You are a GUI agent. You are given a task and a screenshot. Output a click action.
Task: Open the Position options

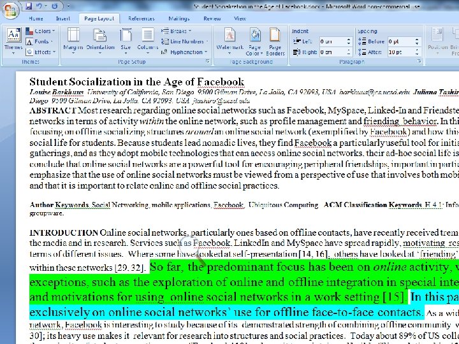click(437, 41)
